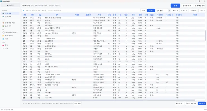Click the 서버 자동 시작 완료 status text
The width and height of the screenshot is (207, 111).
[x=7, y=109]
